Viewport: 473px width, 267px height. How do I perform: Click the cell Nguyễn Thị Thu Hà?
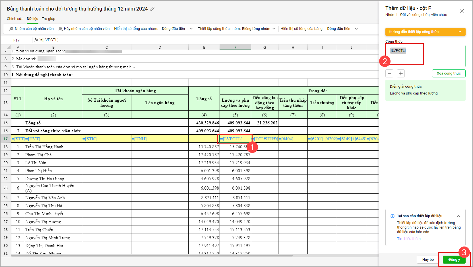53,206
